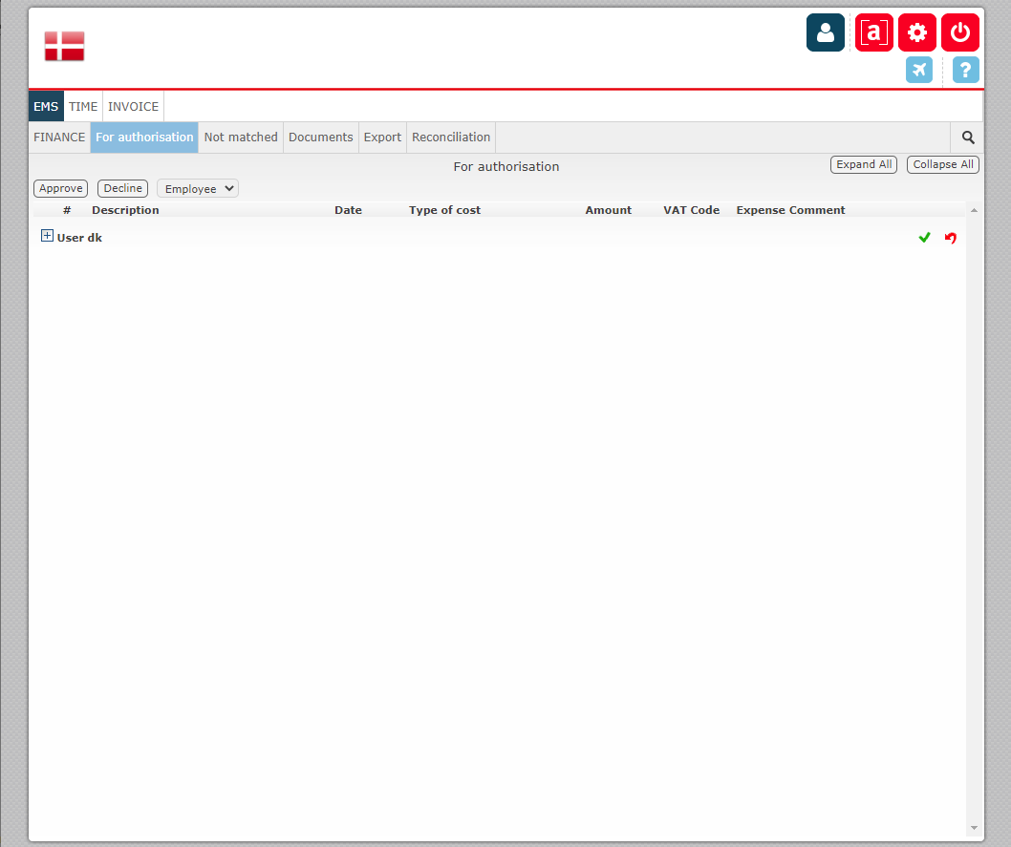Open the user profile icon
1011x847 pixels.
825,32
